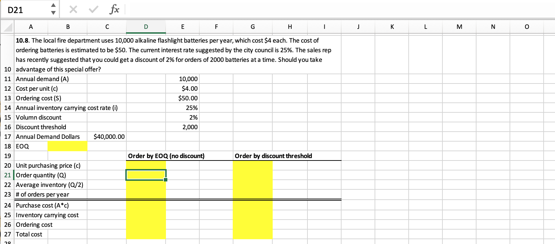Click yellow cell for discount total cost

[253, 234]
